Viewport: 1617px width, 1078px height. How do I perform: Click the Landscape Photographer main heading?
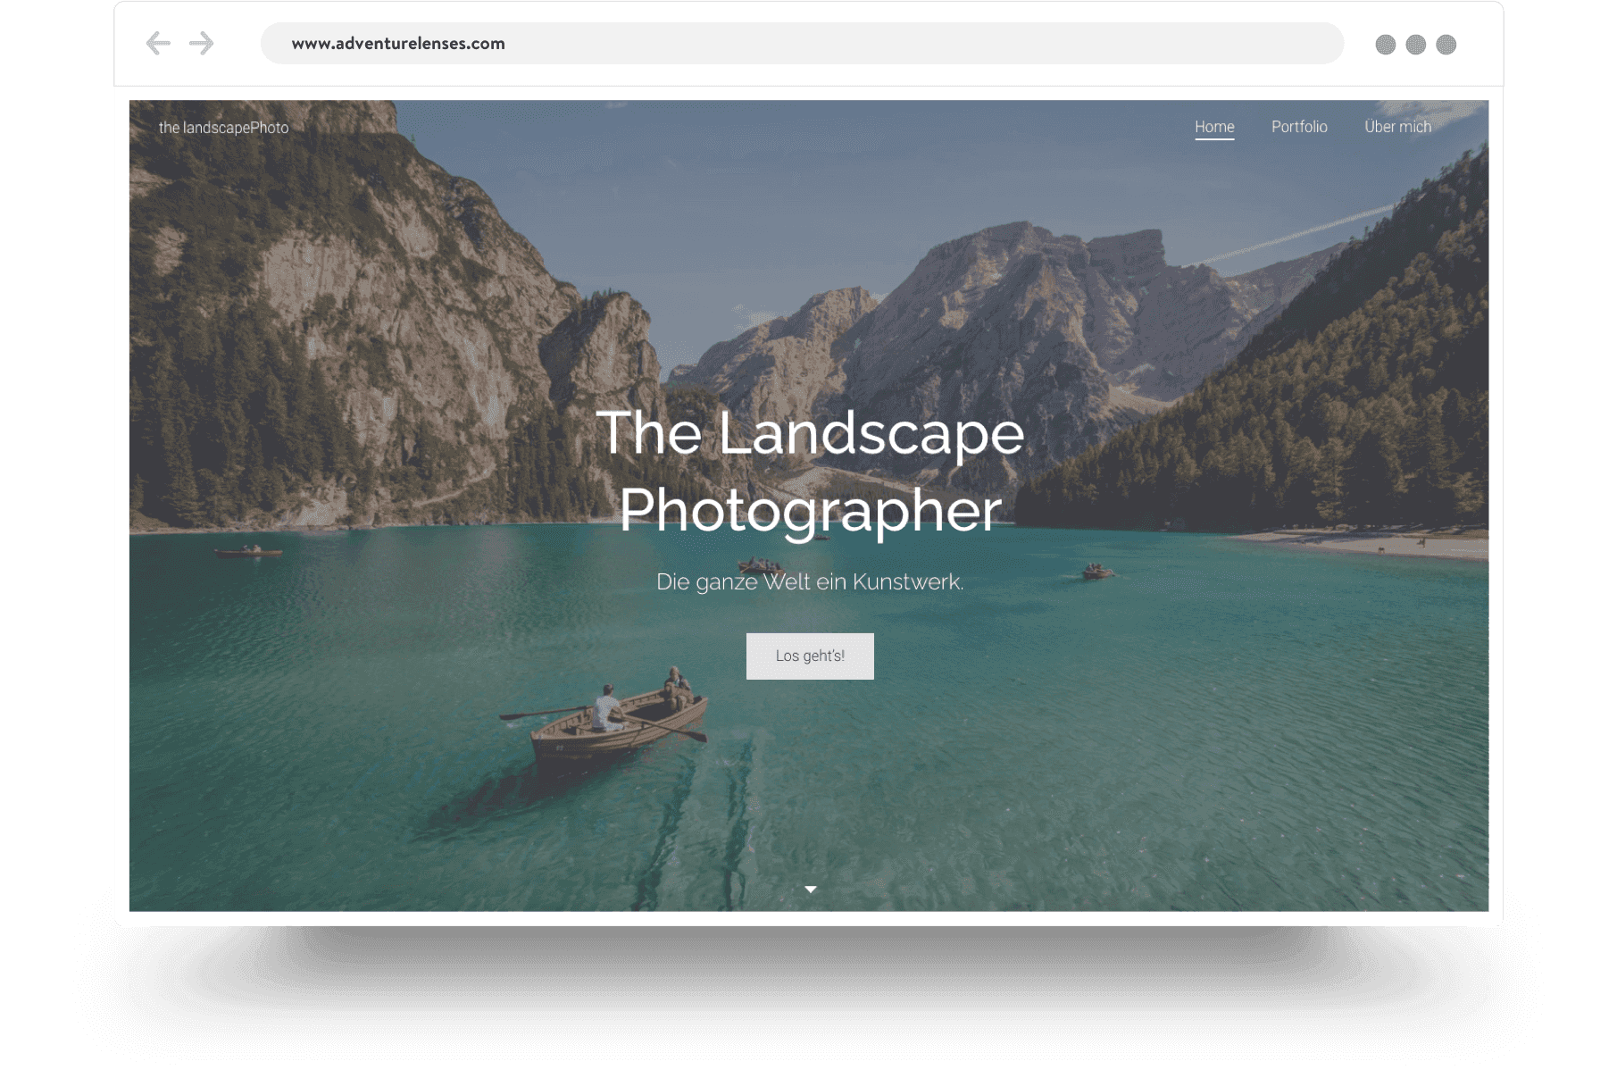pyautogui.click(x=810, y=471)
